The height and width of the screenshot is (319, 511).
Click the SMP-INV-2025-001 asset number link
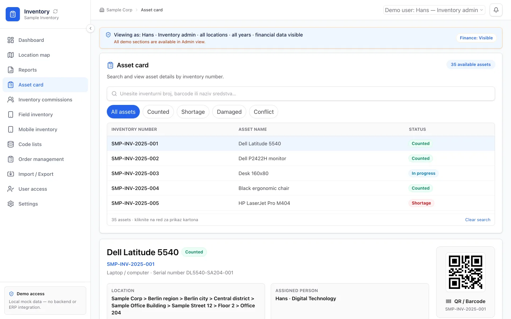click(131, 264)
